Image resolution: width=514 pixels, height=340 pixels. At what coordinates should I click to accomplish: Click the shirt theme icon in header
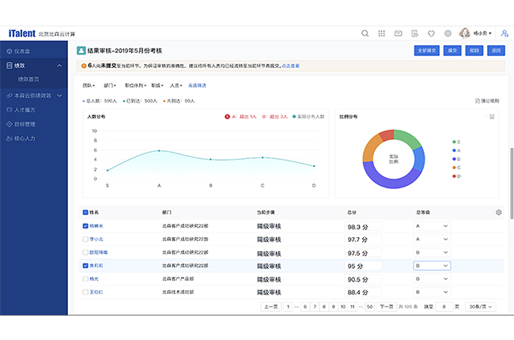click(x=432, y=33)
